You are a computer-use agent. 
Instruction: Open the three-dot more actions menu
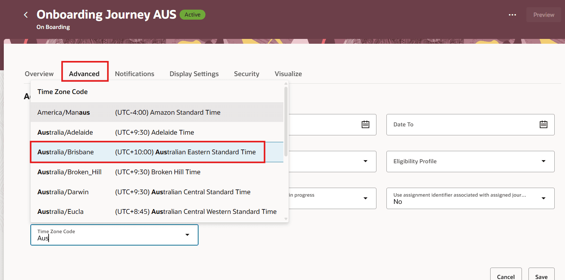click(512, 15)
